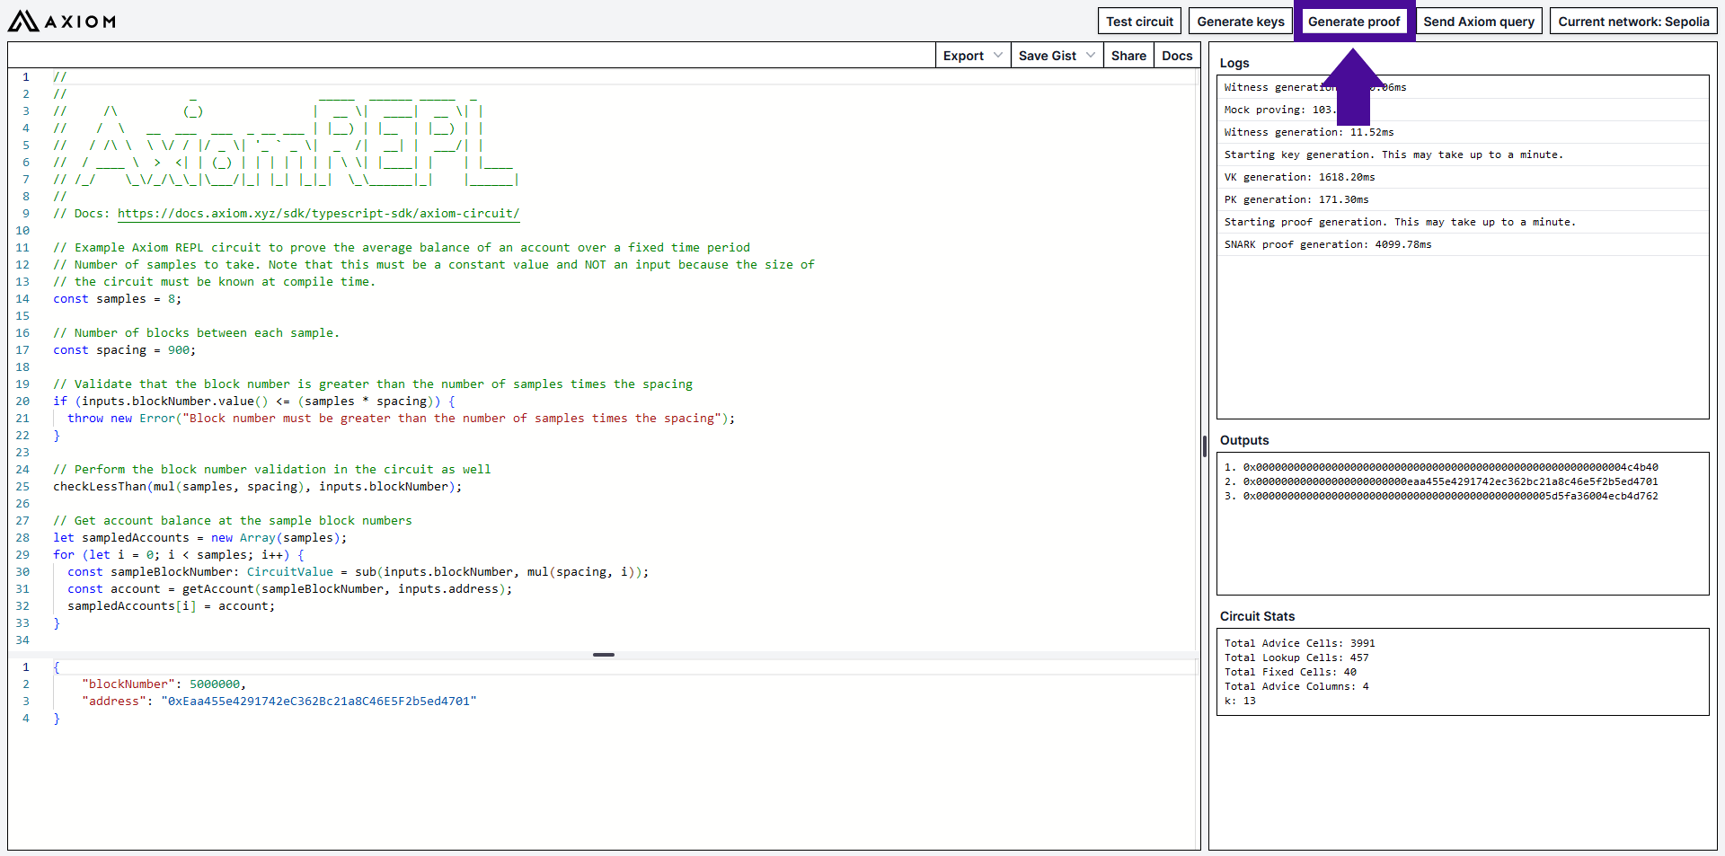Open the Current network: Sepolia selector
Viewport: 1725px width, 856px height.
(1632, 22)
